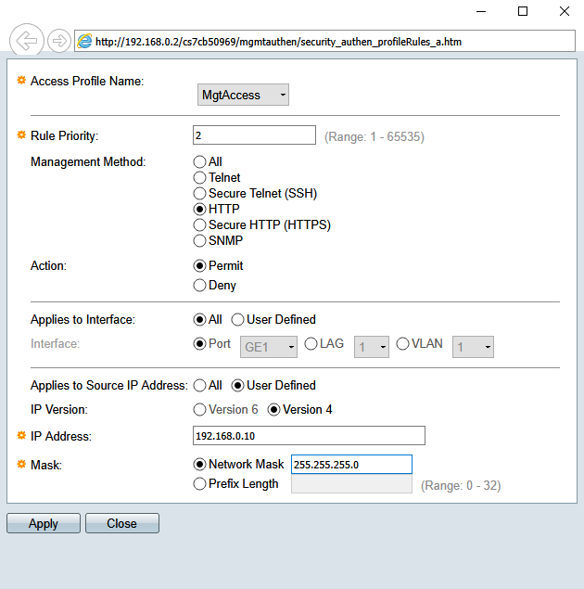This screenshot has height=589, width=584.
Task: Open the Access Profile Name dropdown
Action: point(244,95)
